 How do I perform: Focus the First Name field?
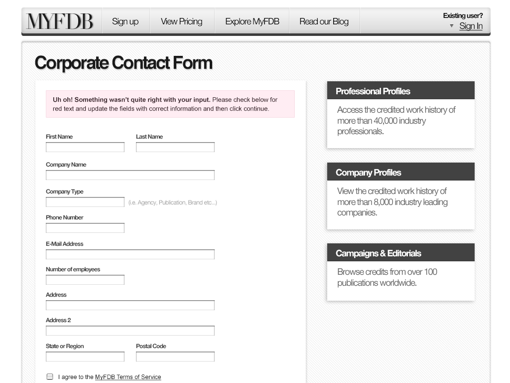[85, 147]
